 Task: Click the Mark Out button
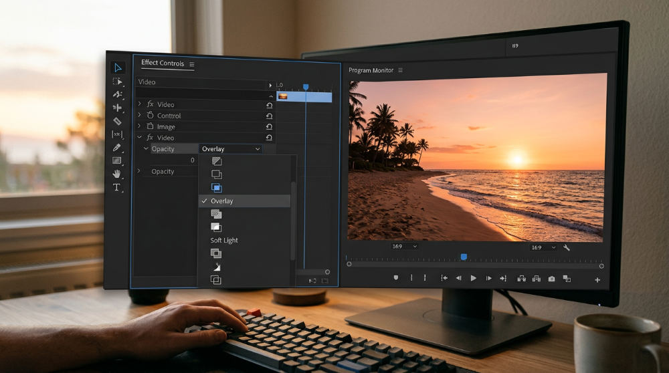(x=425, y=277)
